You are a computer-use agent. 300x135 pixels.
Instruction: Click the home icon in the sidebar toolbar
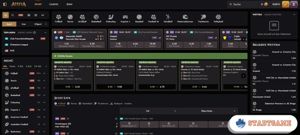6,15
